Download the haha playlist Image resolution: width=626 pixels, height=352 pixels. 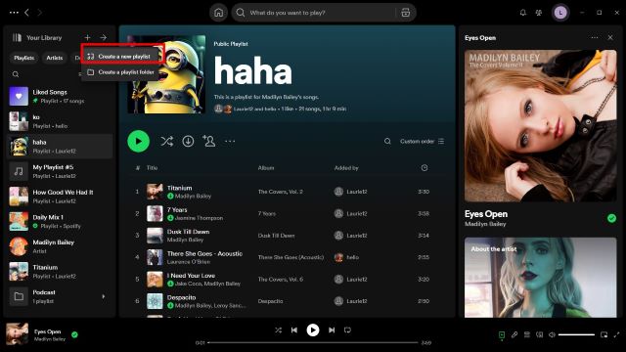click(x=188, y=141)
